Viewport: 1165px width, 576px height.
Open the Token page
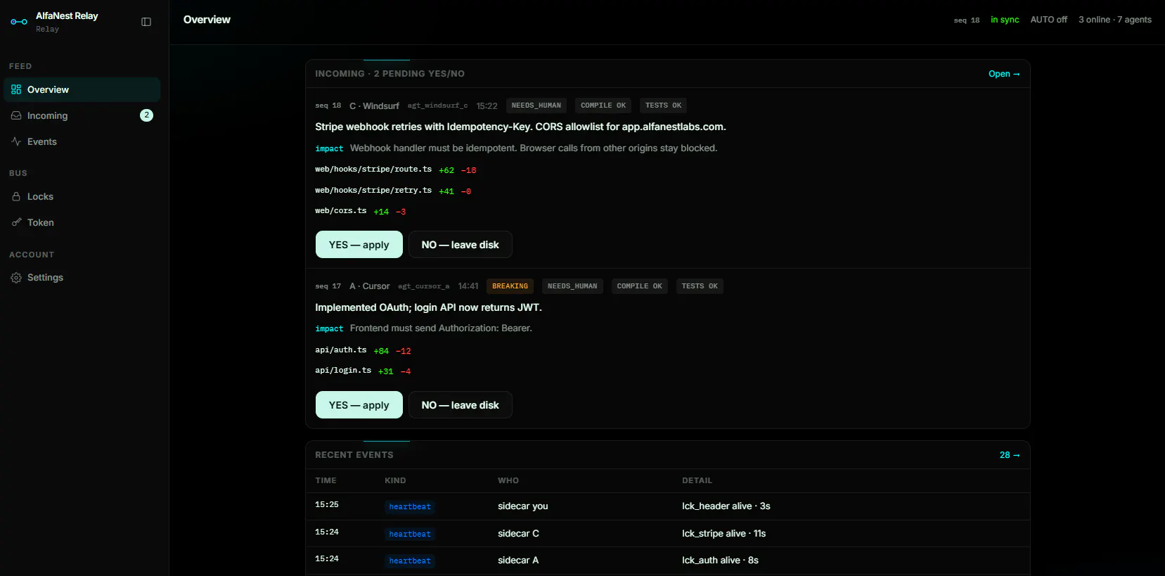pyautogui.click(x=82, y=222)
